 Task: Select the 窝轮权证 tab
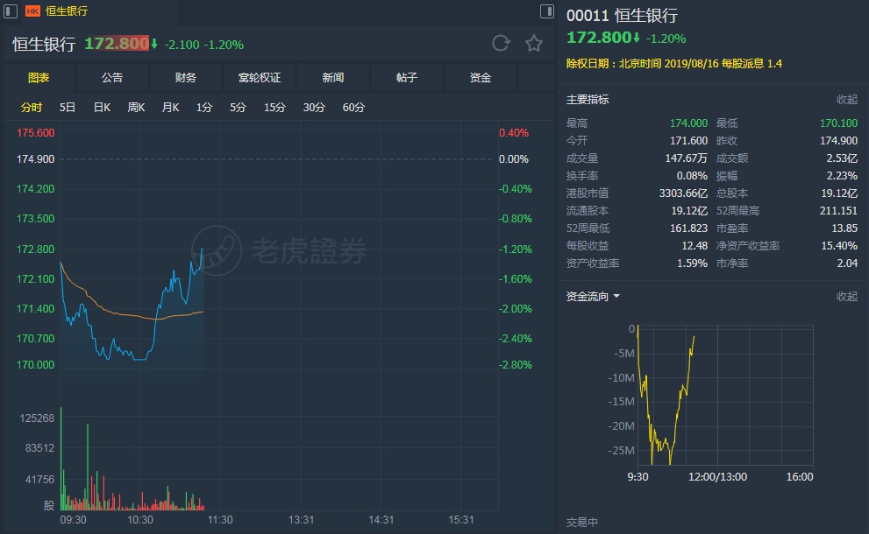click(x=260, y=78)
